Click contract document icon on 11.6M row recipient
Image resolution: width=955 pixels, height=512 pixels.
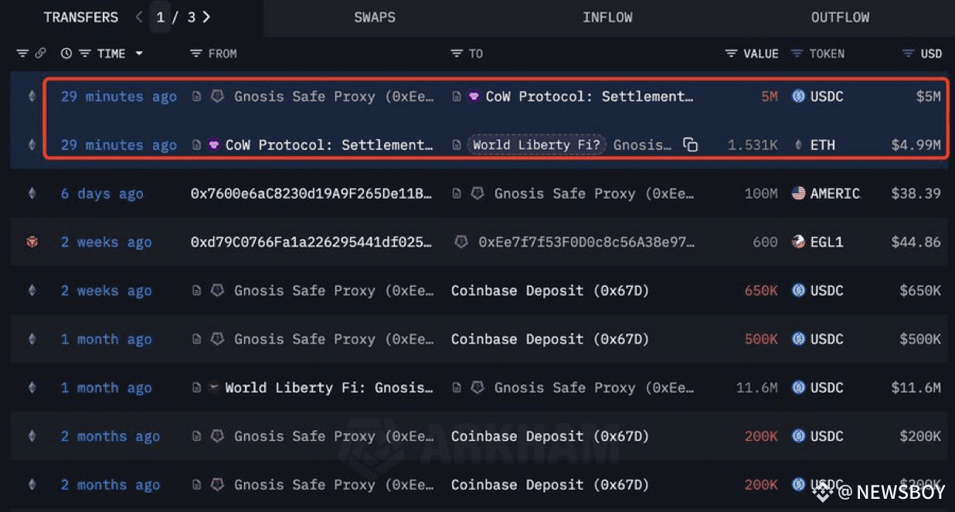tap(457, 387)
